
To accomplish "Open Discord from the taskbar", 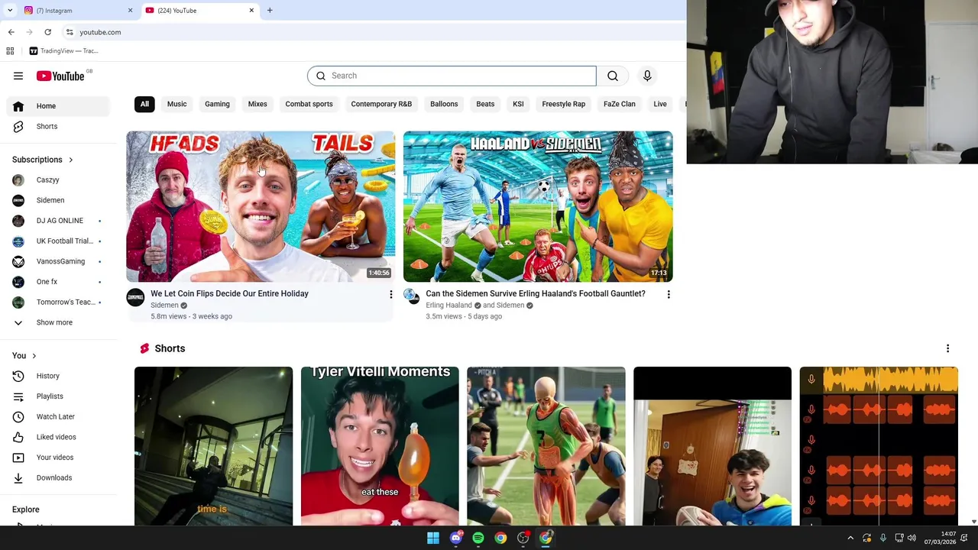I will 456,538.
